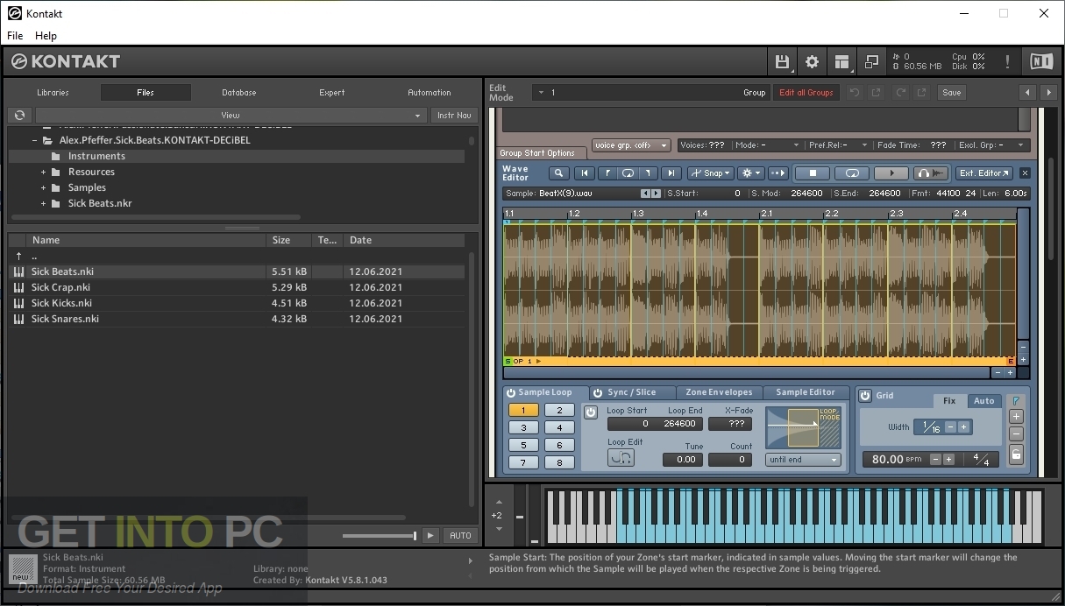Click the Edit all Groups button
Image resolution: width=1065 pixels, height=606 pixels.
806,92
